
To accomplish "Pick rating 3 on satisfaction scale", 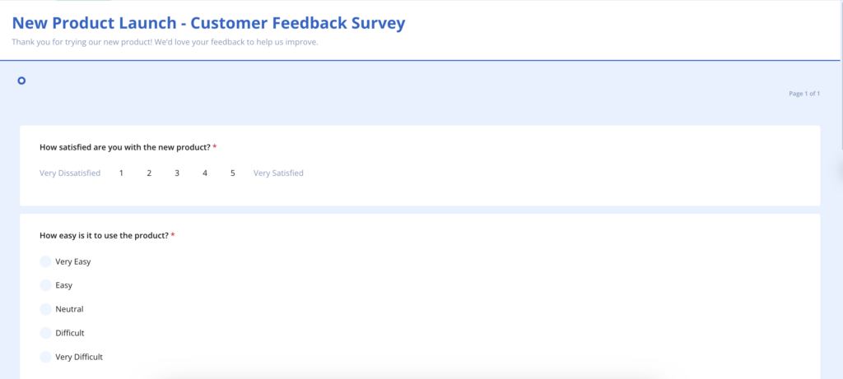I will tap(177, 173).
